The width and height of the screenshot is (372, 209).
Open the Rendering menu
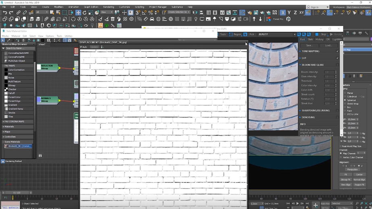coord(108,7)
